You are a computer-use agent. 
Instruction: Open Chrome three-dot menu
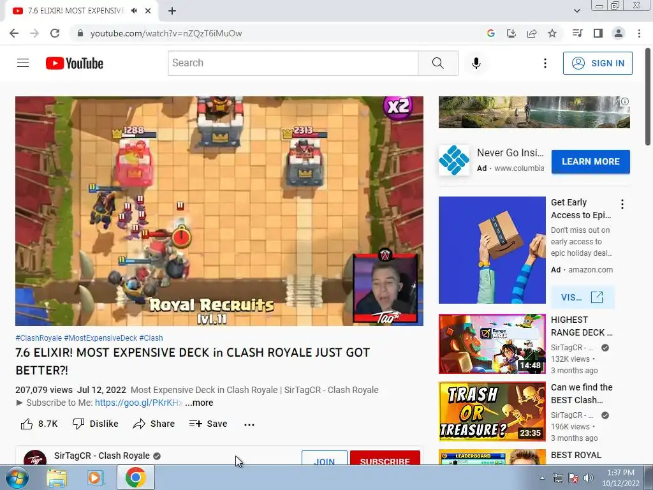(639, 33)
